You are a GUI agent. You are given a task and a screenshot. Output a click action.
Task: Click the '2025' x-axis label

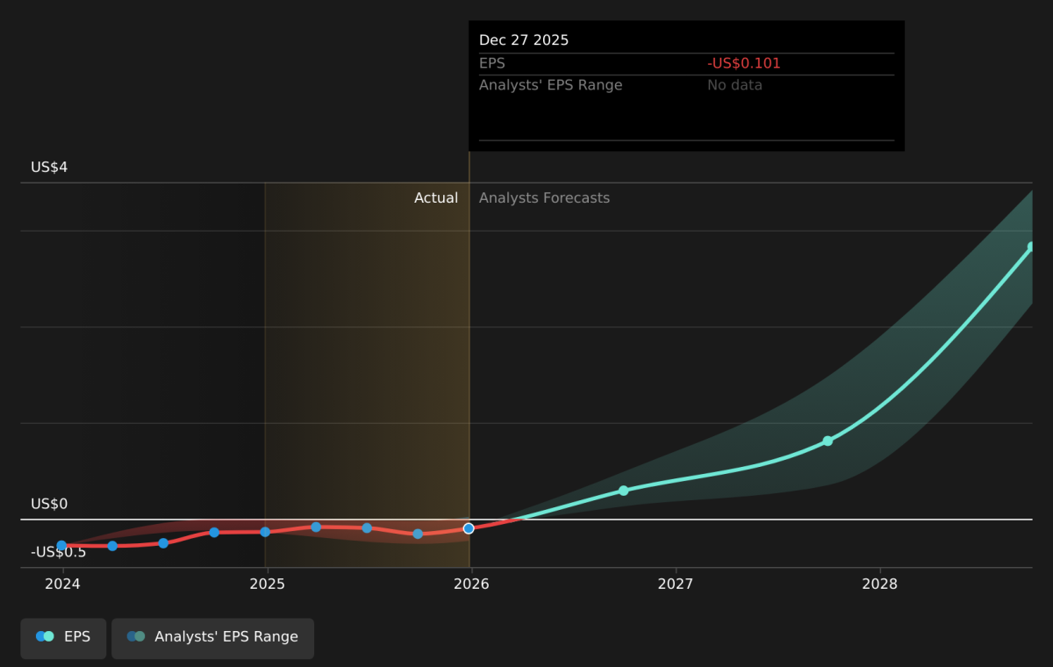click(267, 584)
